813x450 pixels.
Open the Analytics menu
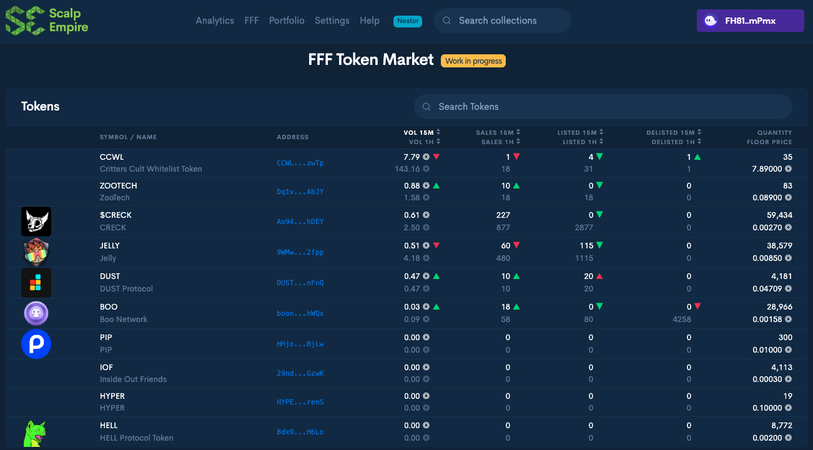[215, 21]
